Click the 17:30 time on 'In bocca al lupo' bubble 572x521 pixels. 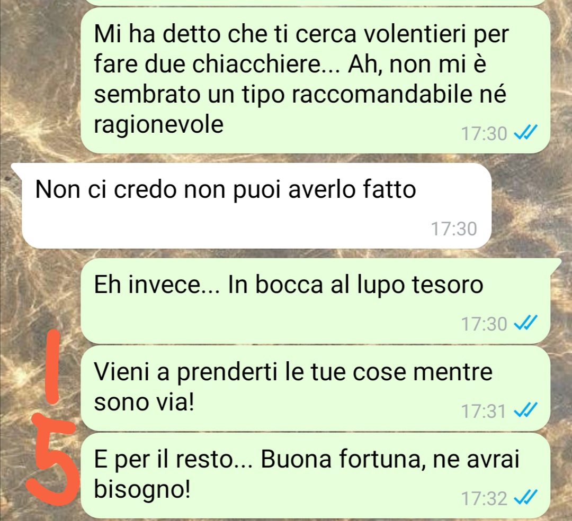484,324
